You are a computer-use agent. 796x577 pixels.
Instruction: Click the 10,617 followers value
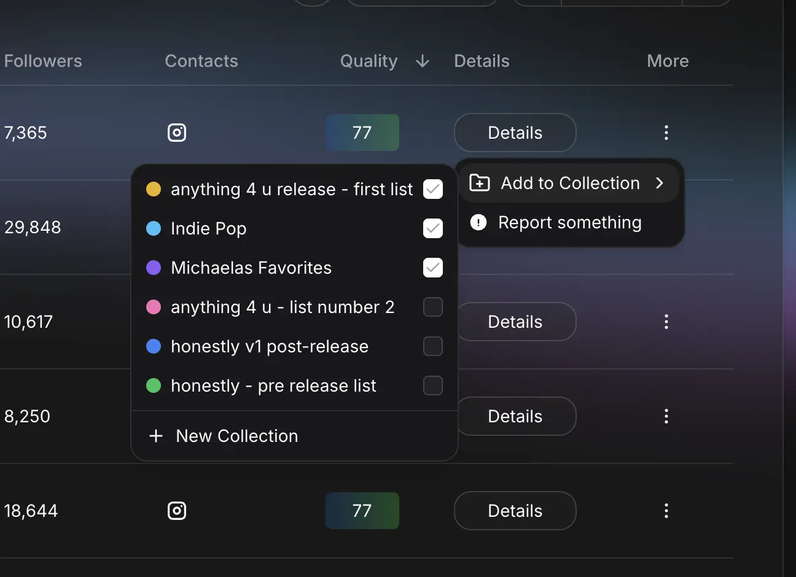pos(28,322)
